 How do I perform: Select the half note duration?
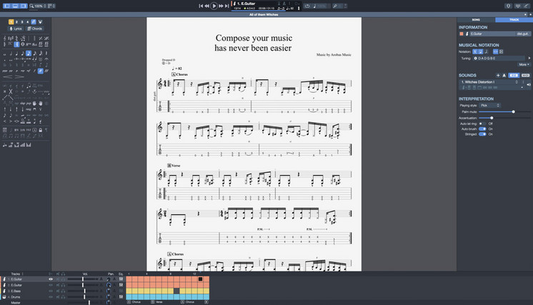click(x=11, y=54)
